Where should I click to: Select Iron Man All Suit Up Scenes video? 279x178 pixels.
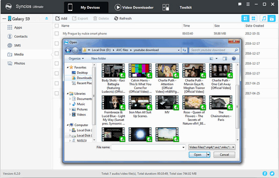(140, 107)
